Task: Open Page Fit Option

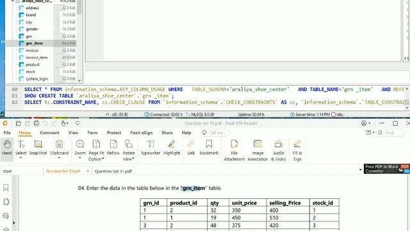Action: click(96, 150)
